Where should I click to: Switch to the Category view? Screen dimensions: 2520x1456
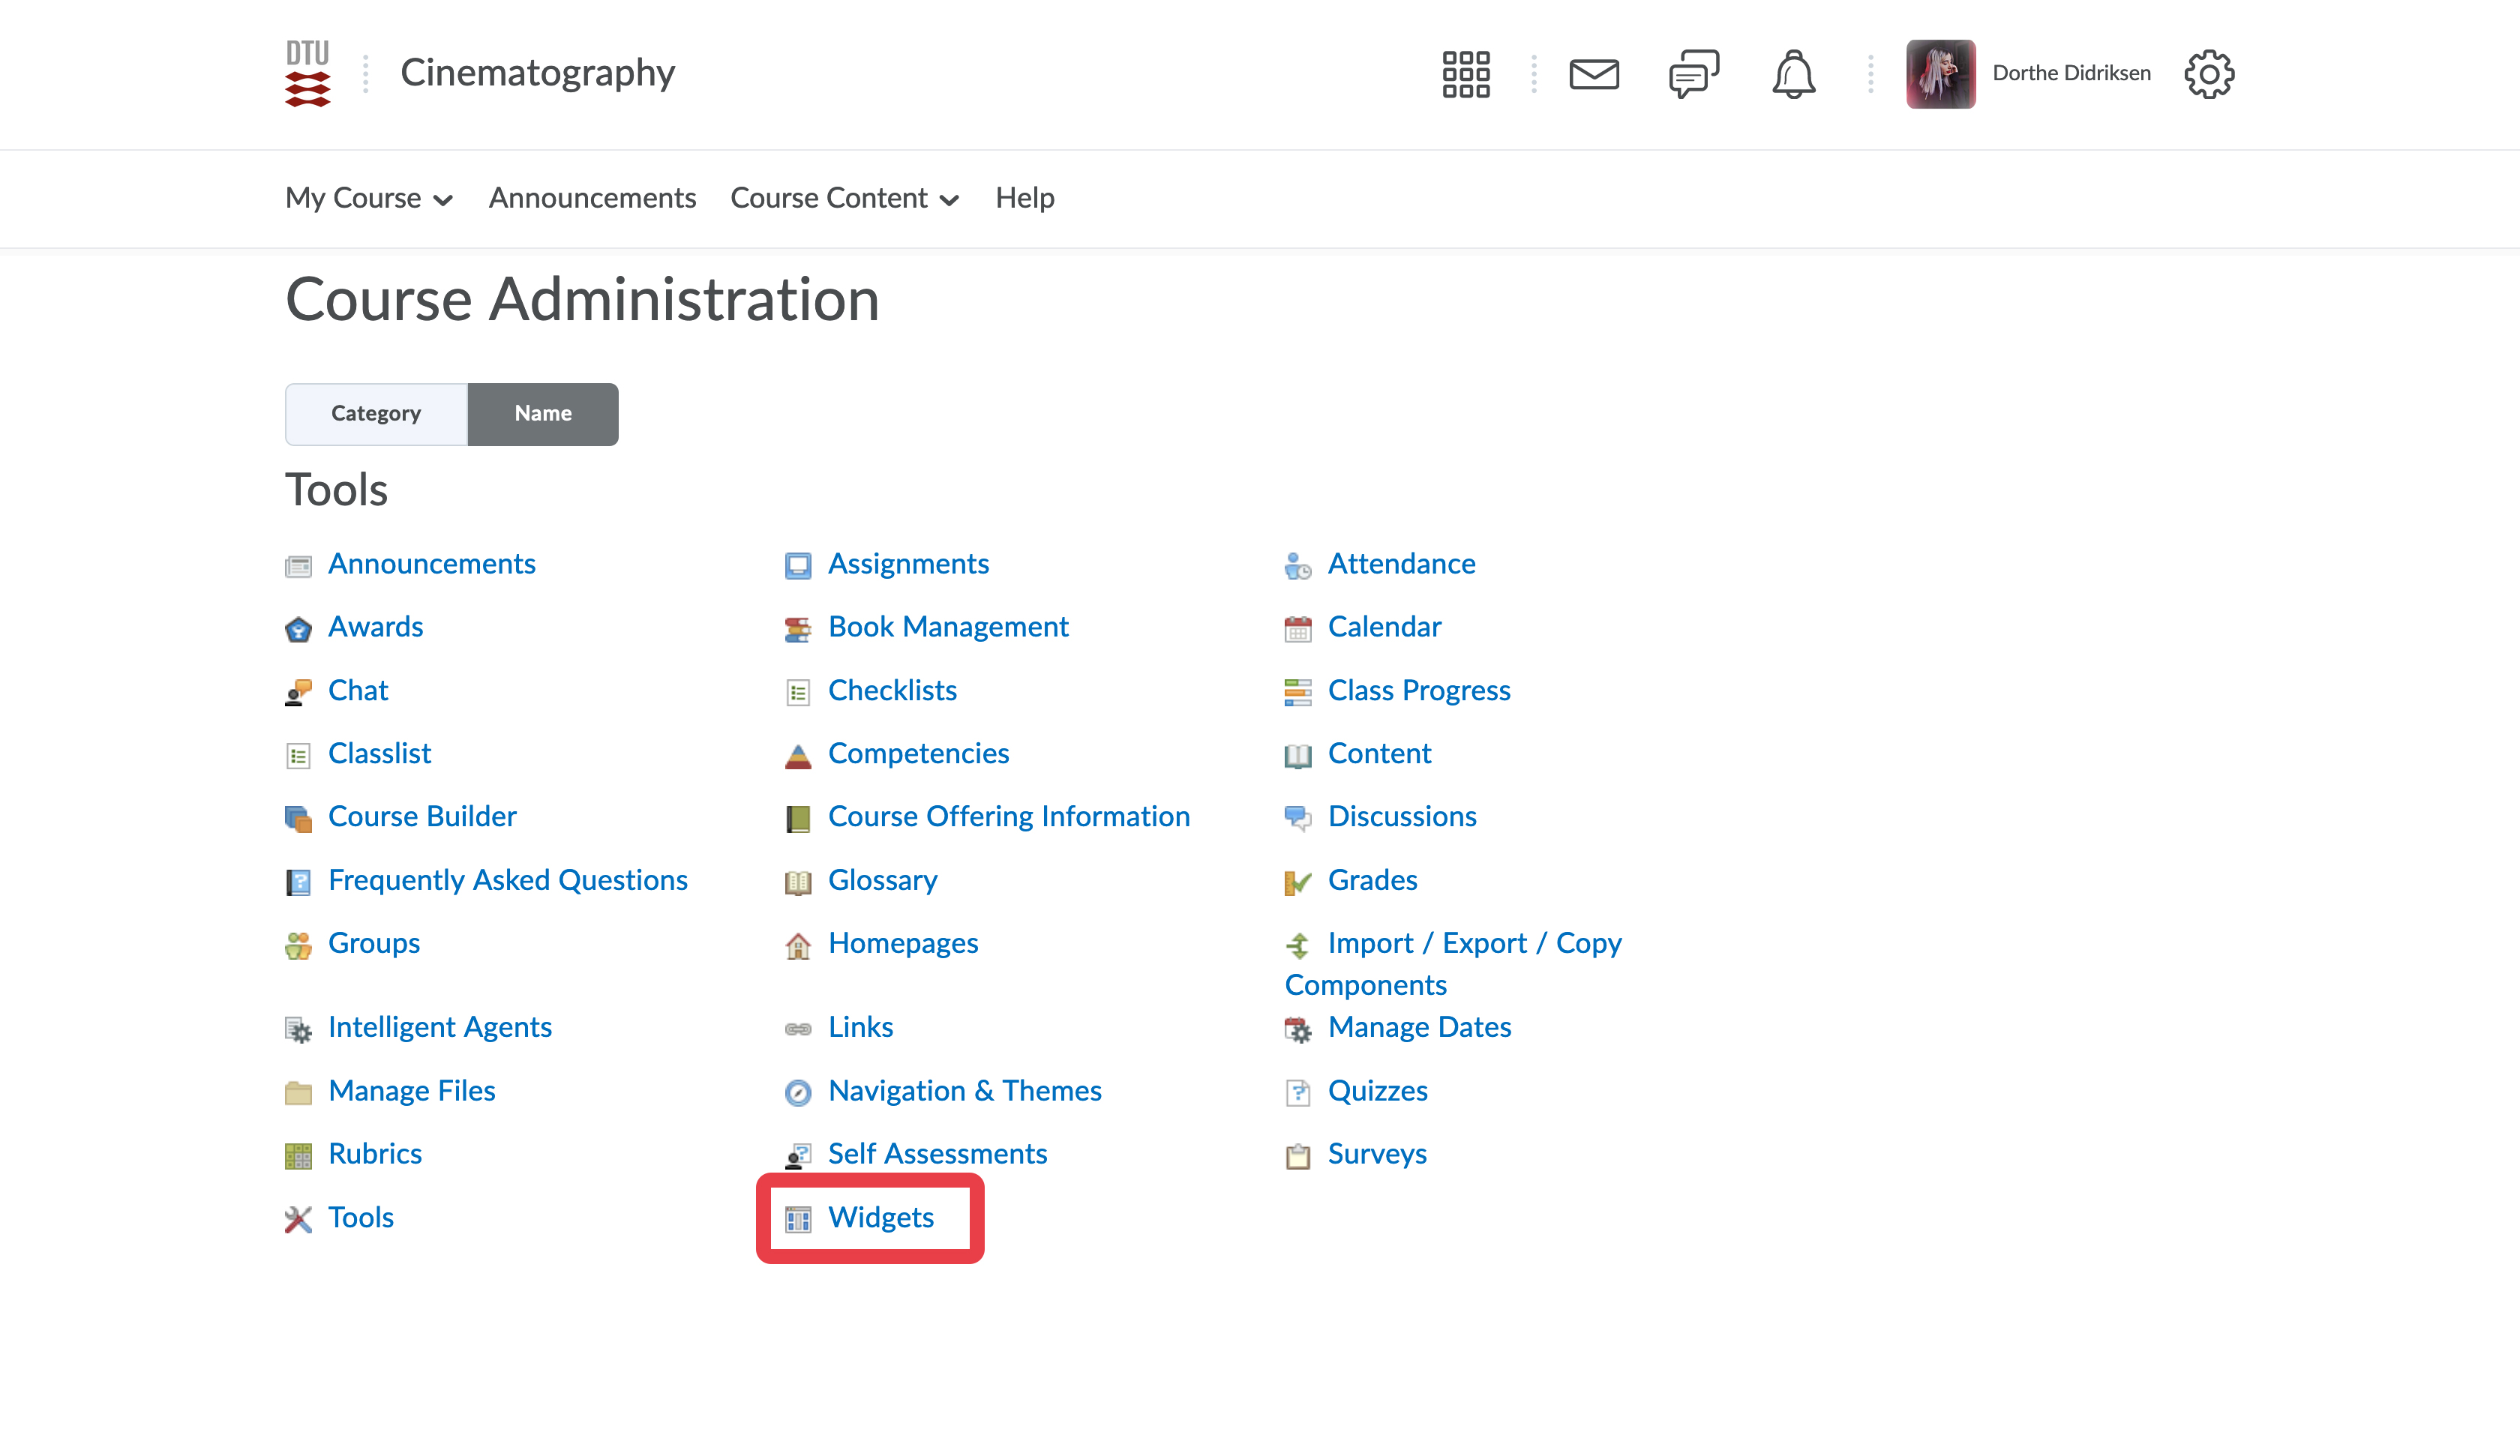click(376, 414)
